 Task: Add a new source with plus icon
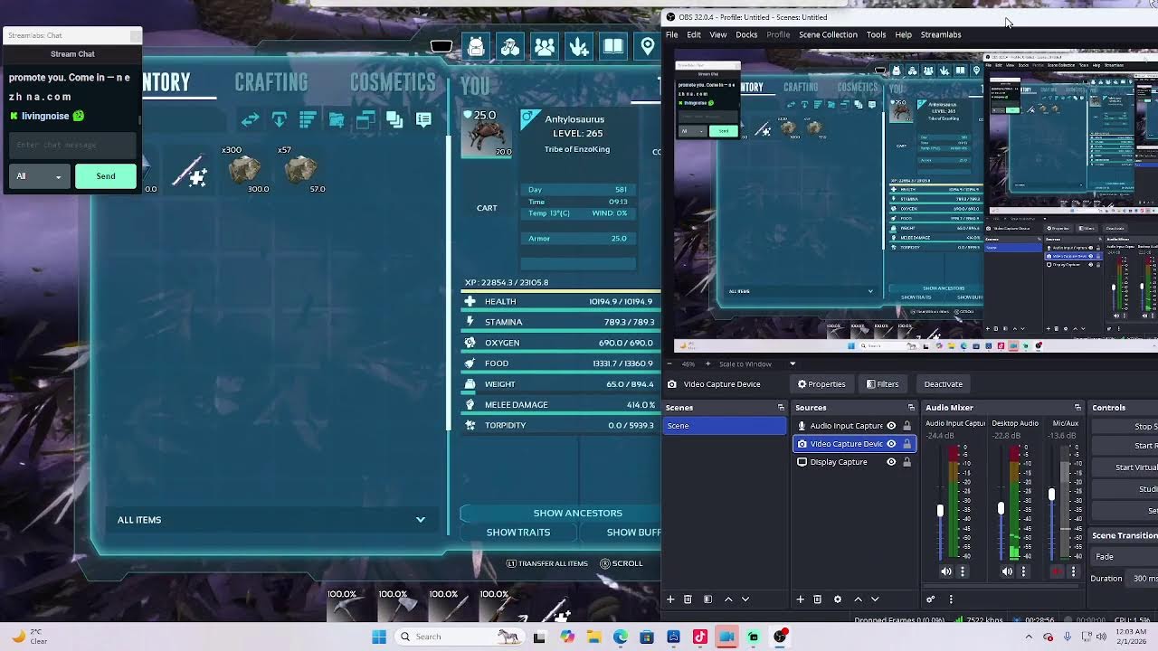pos(800,599)
